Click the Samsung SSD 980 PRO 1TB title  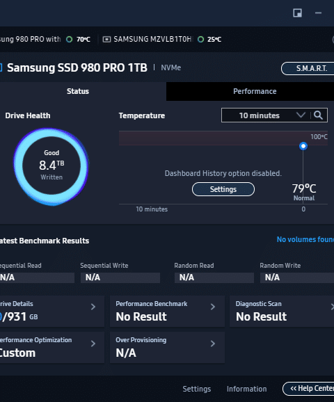click(77, 67)
